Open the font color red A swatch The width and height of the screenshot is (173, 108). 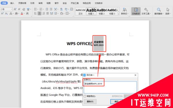click(22, 14)
